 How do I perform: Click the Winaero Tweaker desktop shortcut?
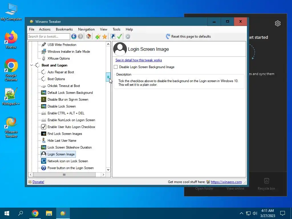pos(11,127)
